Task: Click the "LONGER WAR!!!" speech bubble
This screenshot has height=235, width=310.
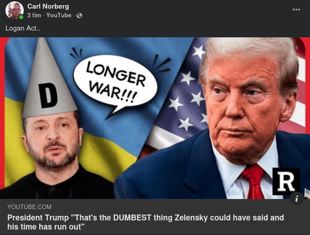Action: pyautogui.click(x=115, y=82)
